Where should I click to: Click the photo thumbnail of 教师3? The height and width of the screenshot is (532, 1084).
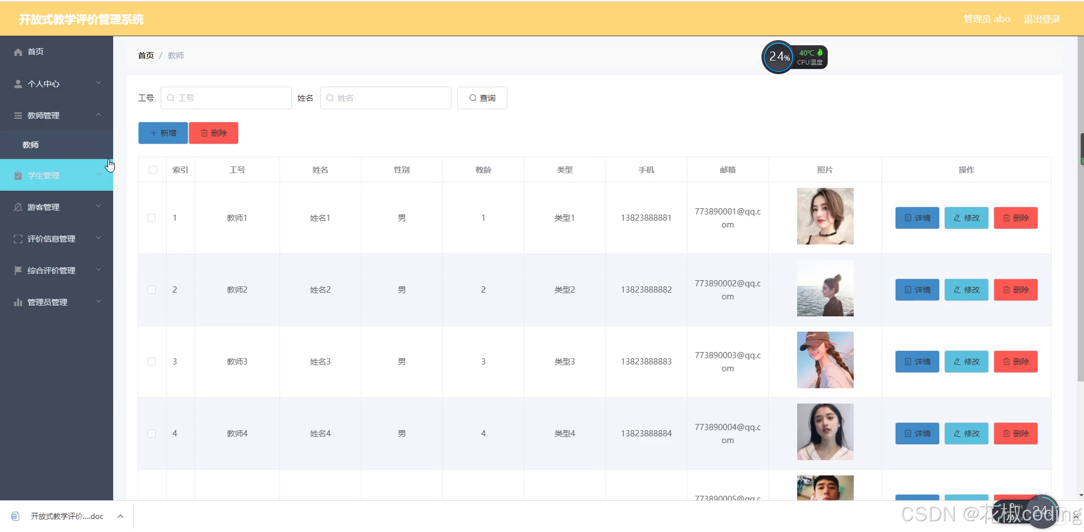point(825,360)
